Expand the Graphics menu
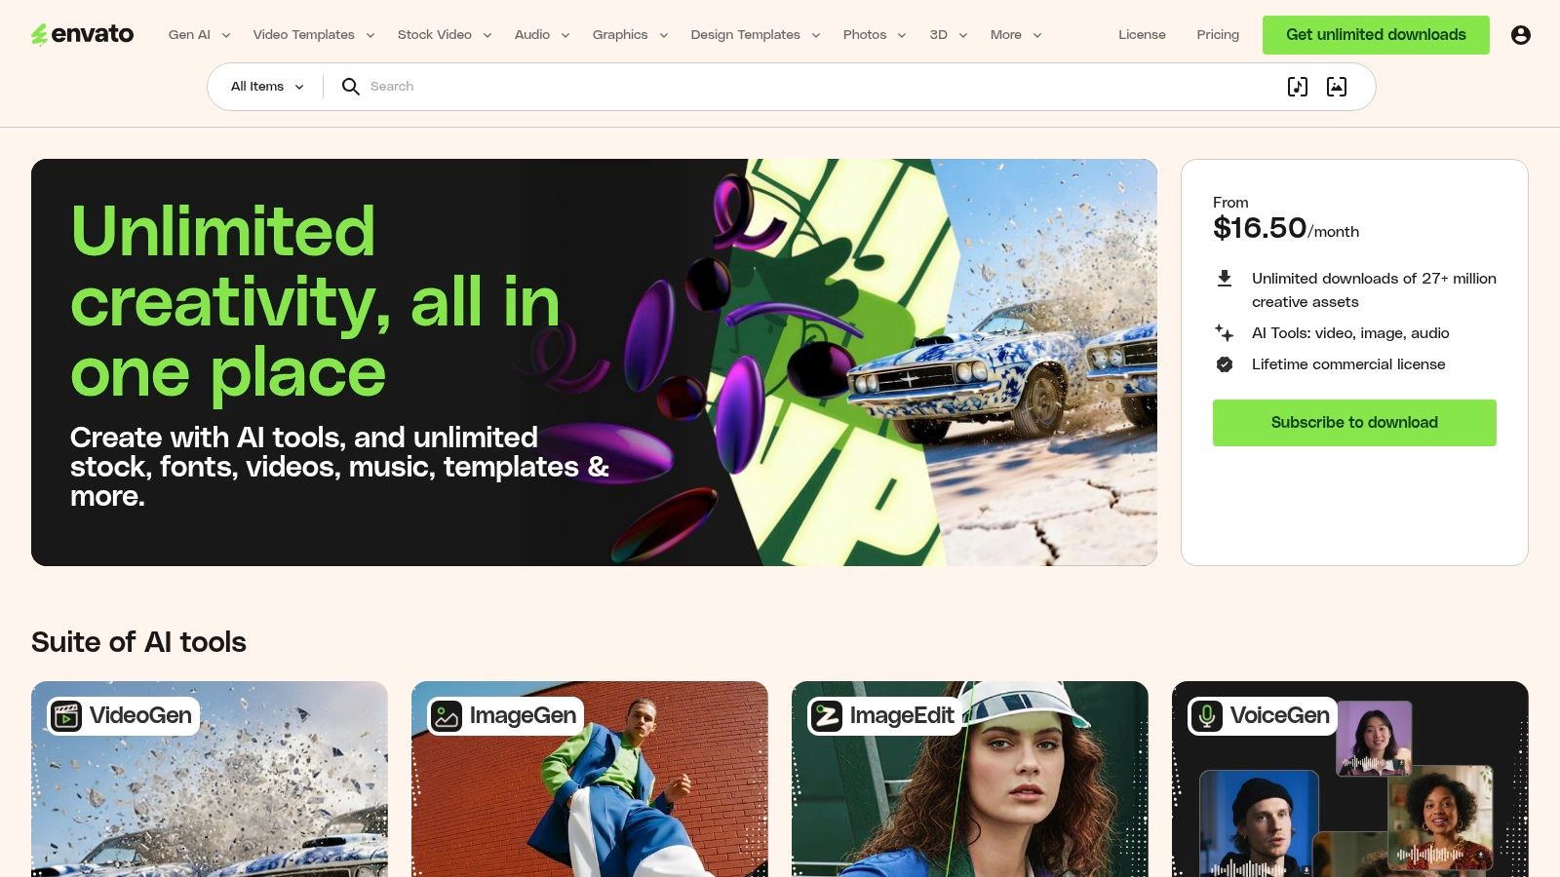Image resolution: width=1560 pixels, height=877 pixels. pos(630,34)
